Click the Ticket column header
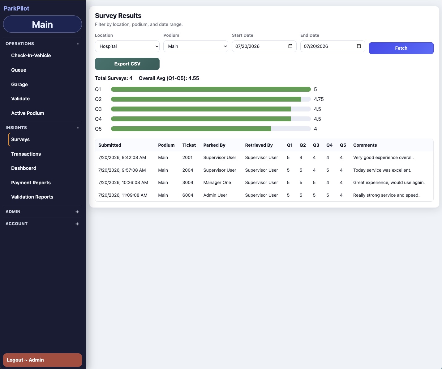The width and height of the screenshot is (442, 369). click(189, 145)
